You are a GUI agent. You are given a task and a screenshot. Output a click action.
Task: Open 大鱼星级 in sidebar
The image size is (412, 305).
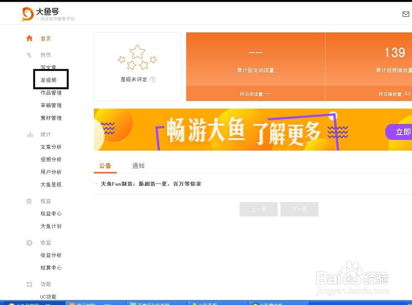click(51, 184)
